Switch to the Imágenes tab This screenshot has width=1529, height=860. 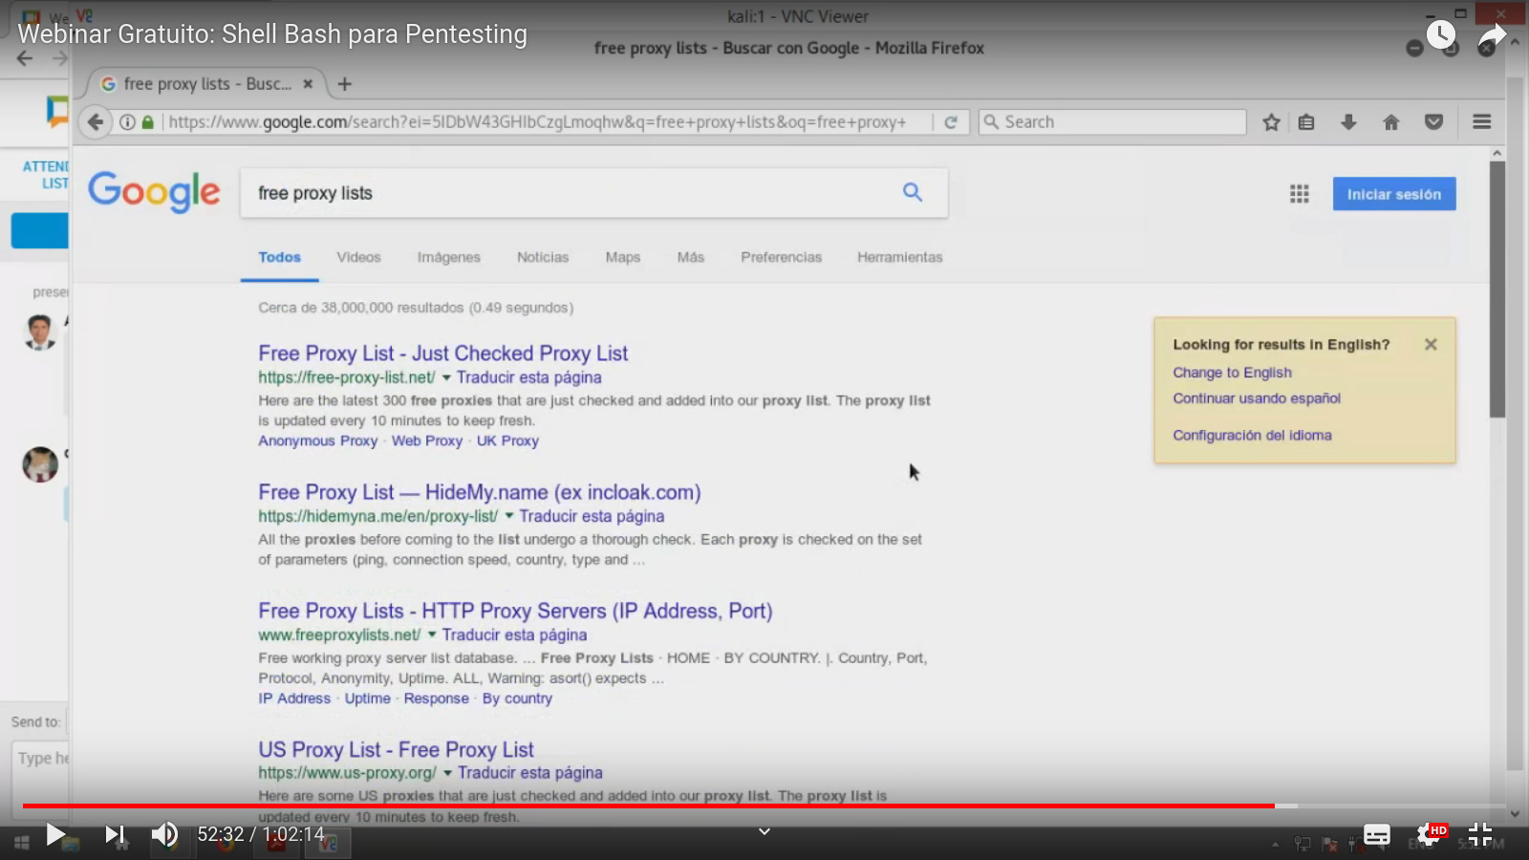click(x=448, y=257)
